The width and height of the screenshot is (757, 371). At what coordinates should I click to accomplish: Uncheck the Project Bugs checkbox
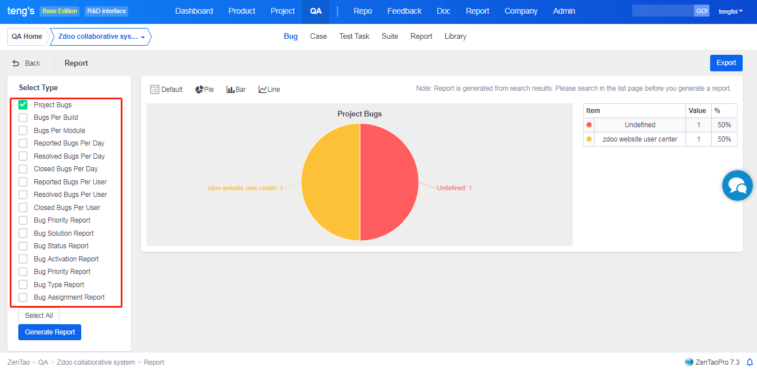[23, 105]
